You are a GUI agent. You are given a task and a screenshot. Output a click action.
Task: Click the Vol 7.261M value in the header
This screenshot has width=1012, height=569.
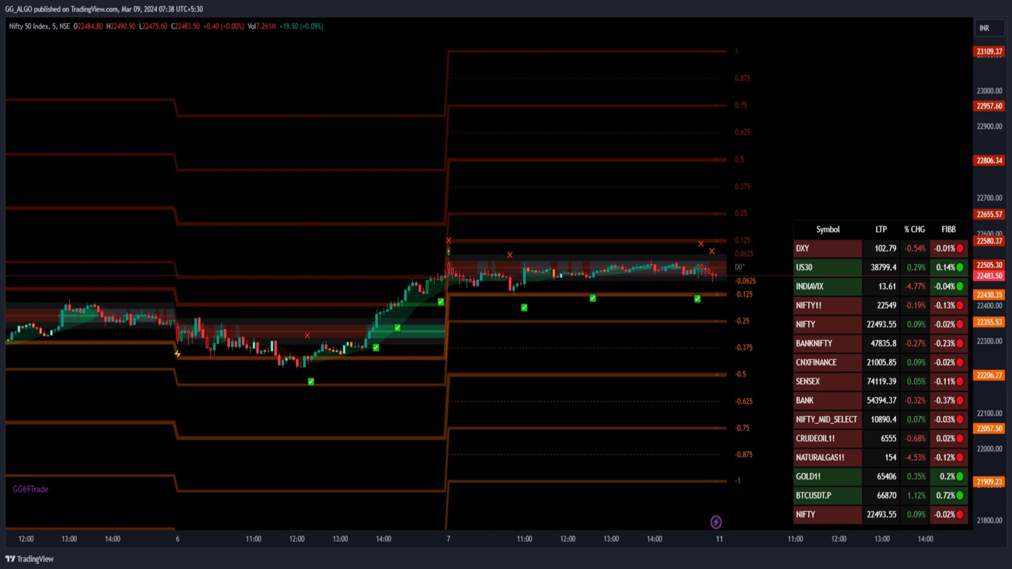(x=262, y=26)
